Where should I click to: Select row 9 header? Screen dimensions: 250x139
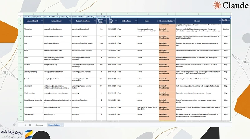coord(21,60)
